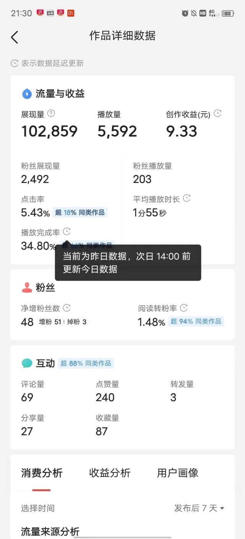The height and width of the screenshot is (539, 245).
Task: Tap the 超 94% 同类作品 badge
Action: point(196,321)
